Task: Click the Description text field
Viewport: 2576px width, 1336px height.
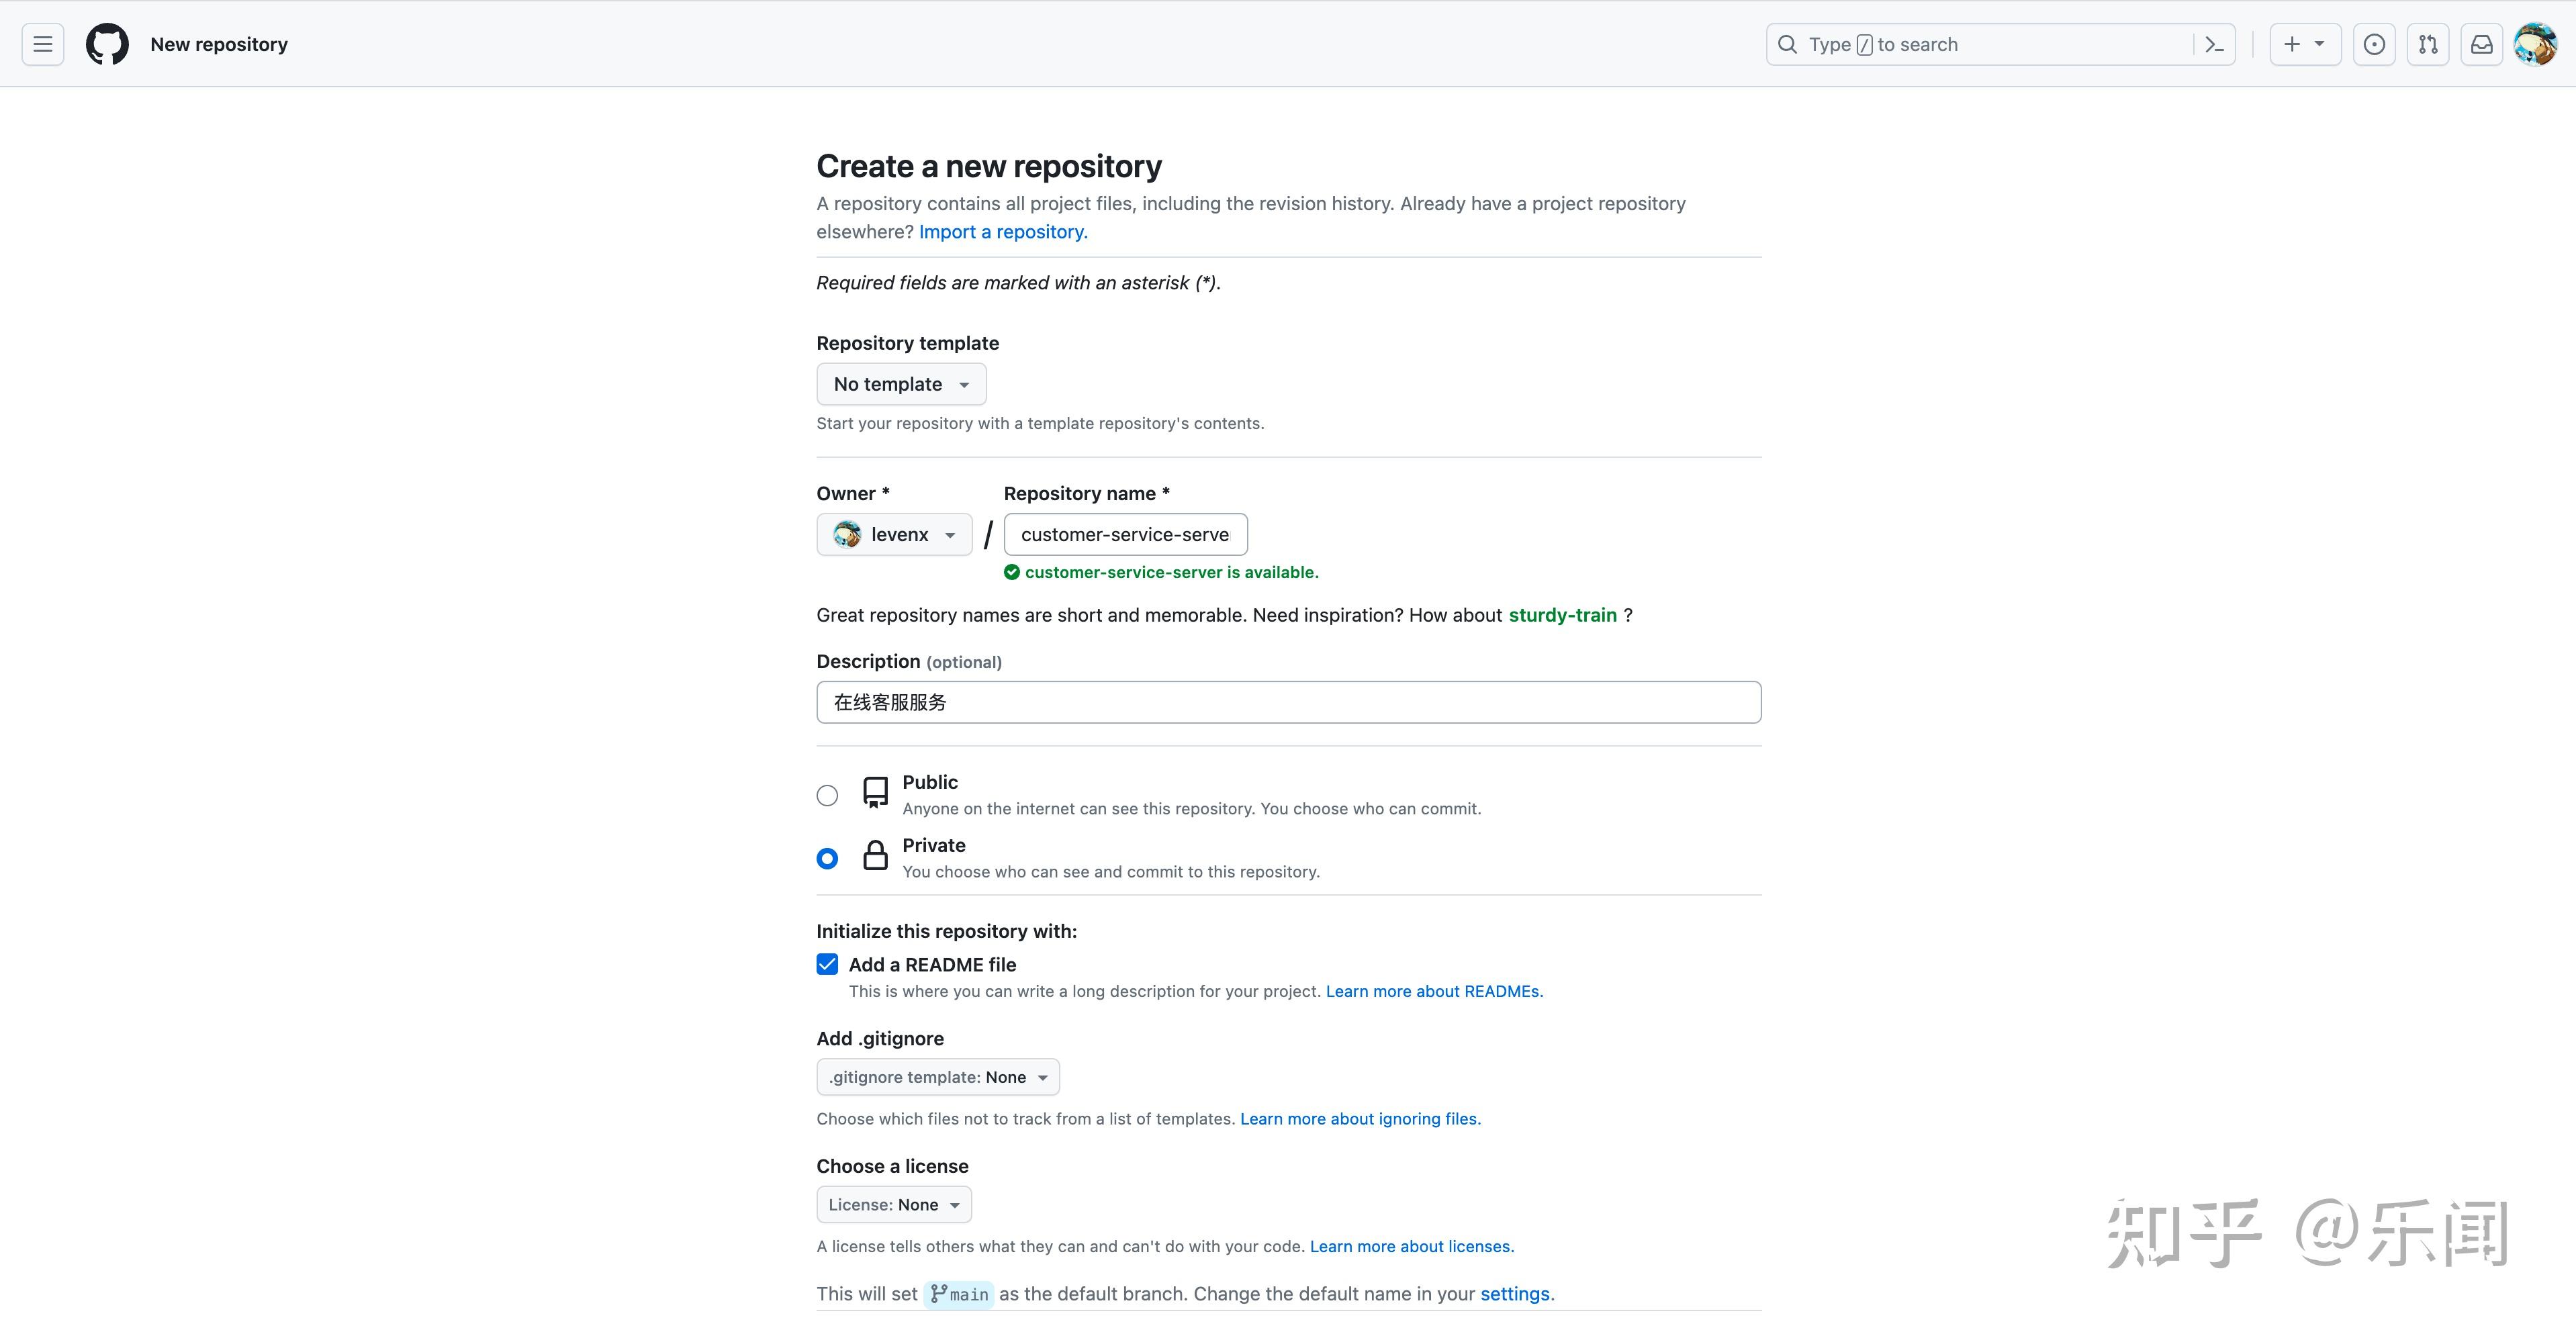Action: 1288,702
